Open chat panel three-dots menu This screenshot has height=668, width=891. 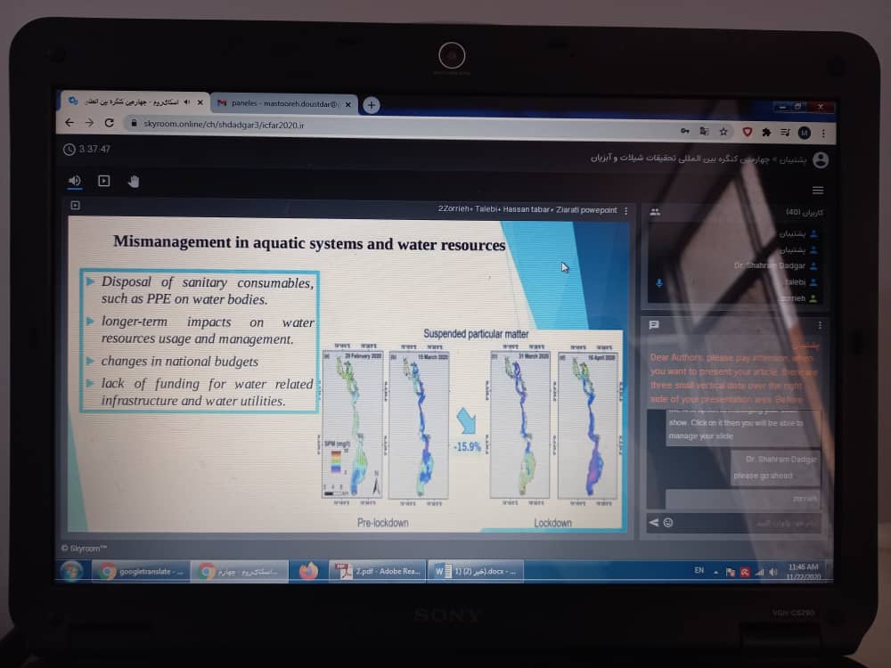click(x=820, y=325)
